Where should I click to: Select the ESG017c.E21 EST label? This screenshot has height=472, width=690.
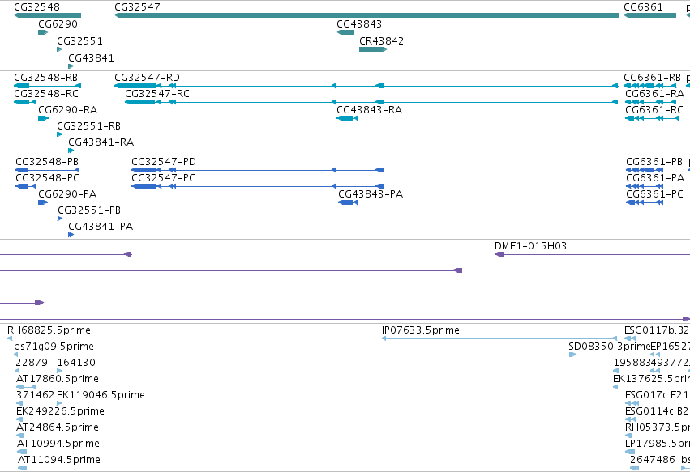tap(657, 395)
